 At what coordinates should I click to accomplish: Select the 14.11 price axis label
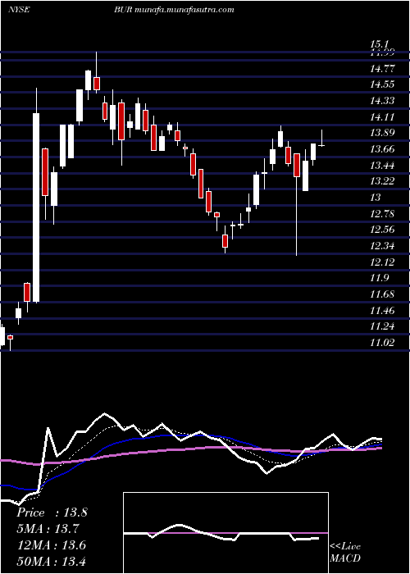[x=382, y=117]
